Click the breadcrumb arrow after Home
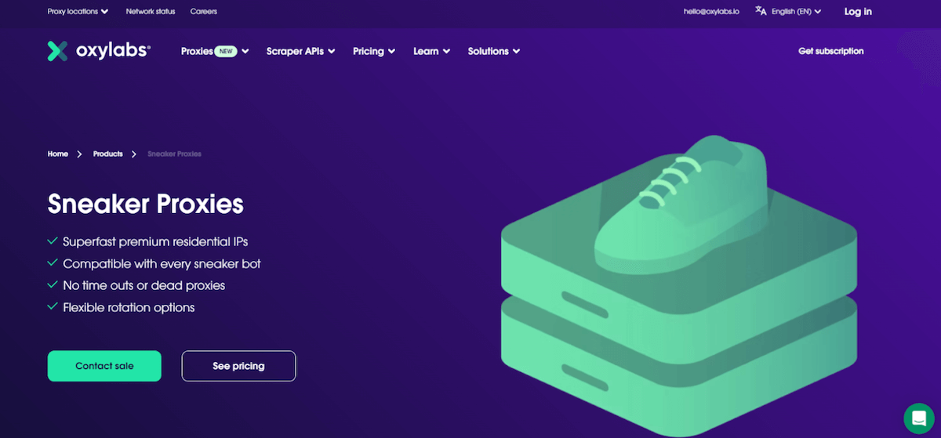 pyautogui.click(x=80, y=154)
